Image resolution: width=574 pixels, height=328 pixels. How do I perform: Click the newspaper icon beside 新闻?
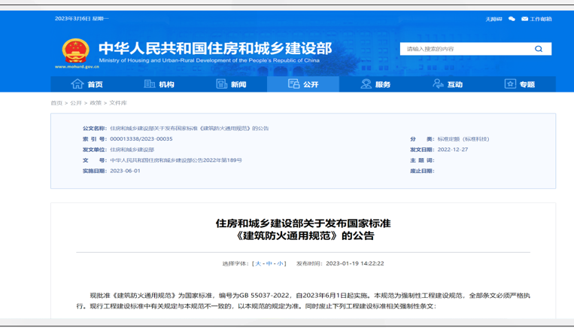click(221, 84)
